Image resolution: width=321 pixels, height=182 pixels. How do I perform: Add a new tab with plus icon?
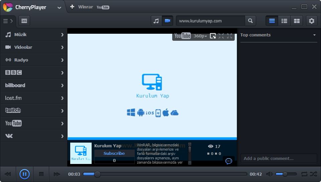tap(72, 7)
